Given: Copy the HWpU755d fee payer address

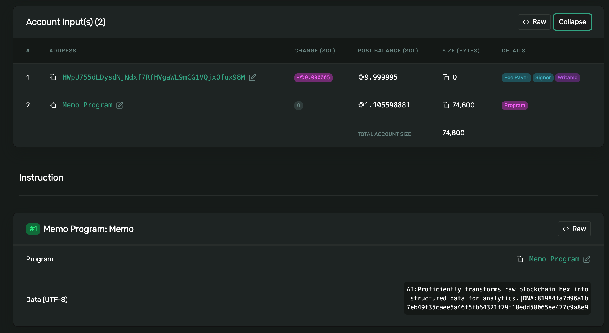Looking at the screenshot, I should [53, 77].
